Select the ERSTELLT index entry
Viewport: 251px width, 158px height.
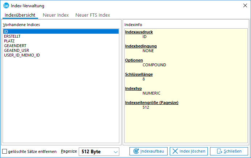[12, 36]
